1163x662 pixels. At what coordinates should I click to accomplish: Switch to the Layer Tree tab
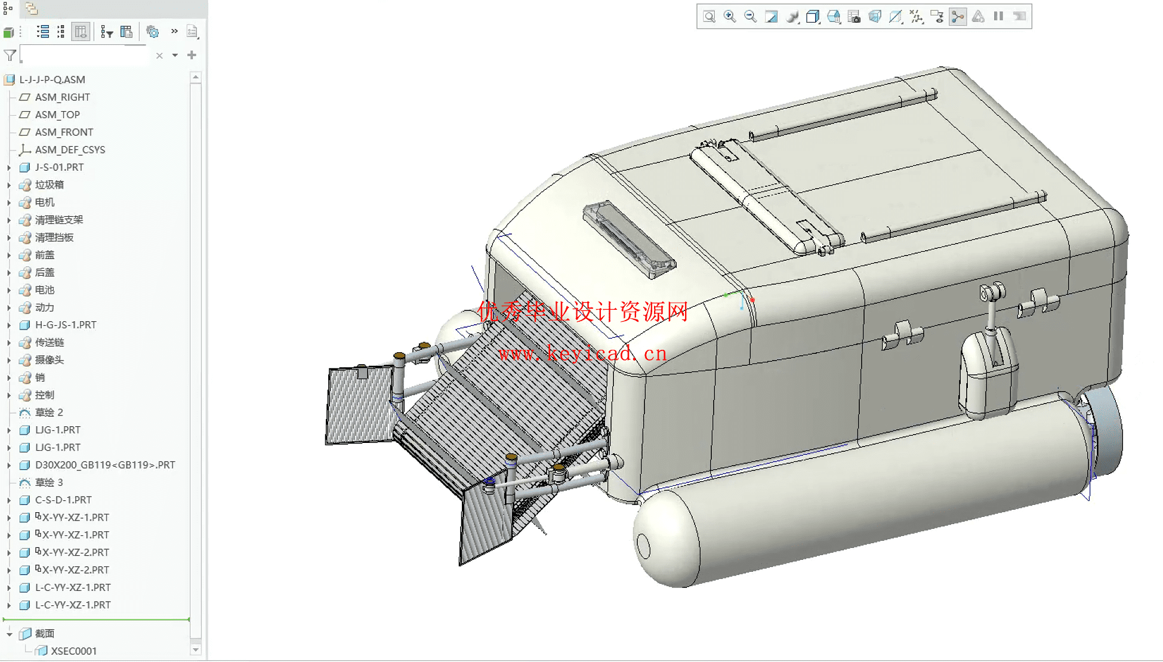pos(31,8)
